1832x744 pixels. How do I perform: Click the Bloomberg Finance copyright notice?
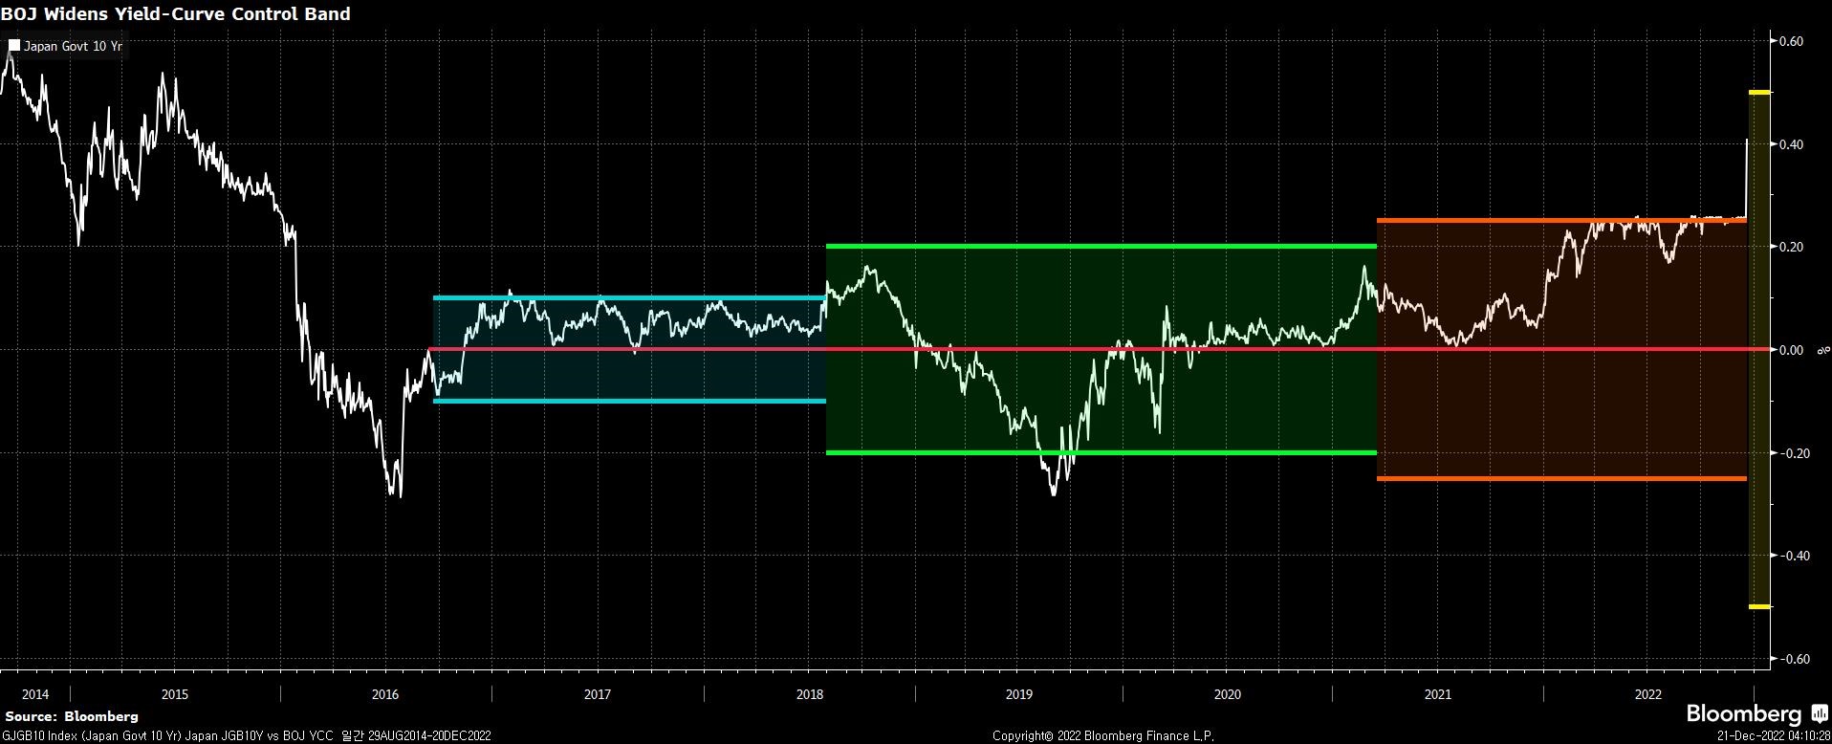click(x=1102, y=735)
